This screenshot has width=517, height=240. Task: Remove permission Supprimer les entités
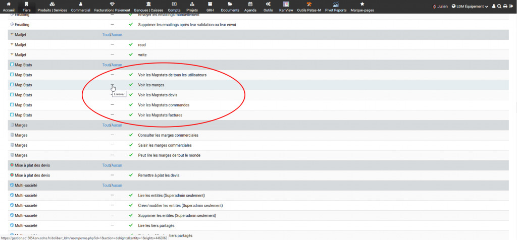tap(113, 215)
